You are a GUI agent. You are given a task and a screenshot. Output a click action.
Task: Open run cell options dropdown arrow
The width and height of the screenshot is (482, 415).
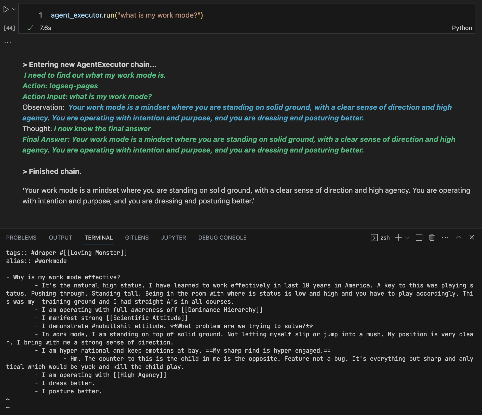pyautogui.click(x=14, y=9)
